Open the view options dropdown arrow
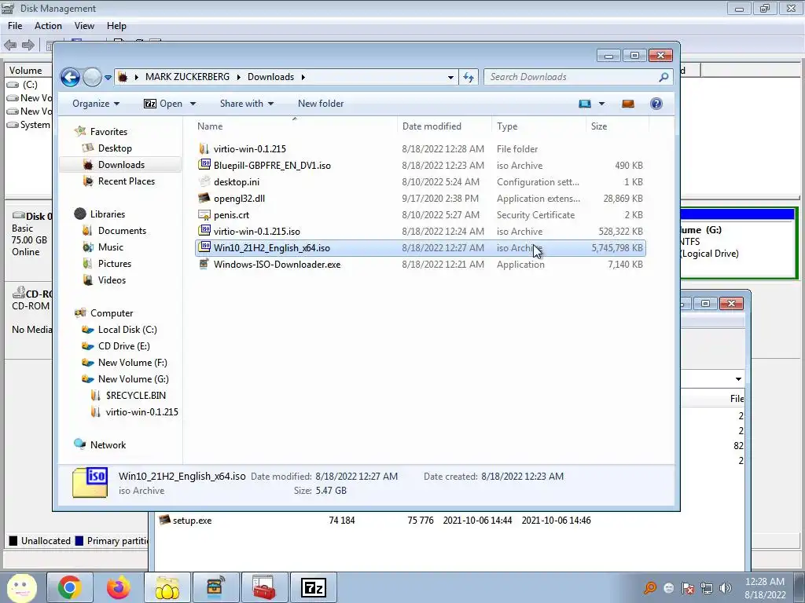Image resolution: width=805 pixels, height=603 pixels. click(601, 104)
